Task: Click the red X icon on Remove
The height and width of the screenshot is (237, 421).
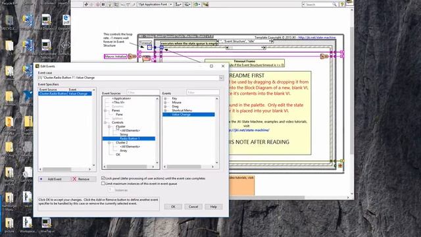Action: pos(74,179)
